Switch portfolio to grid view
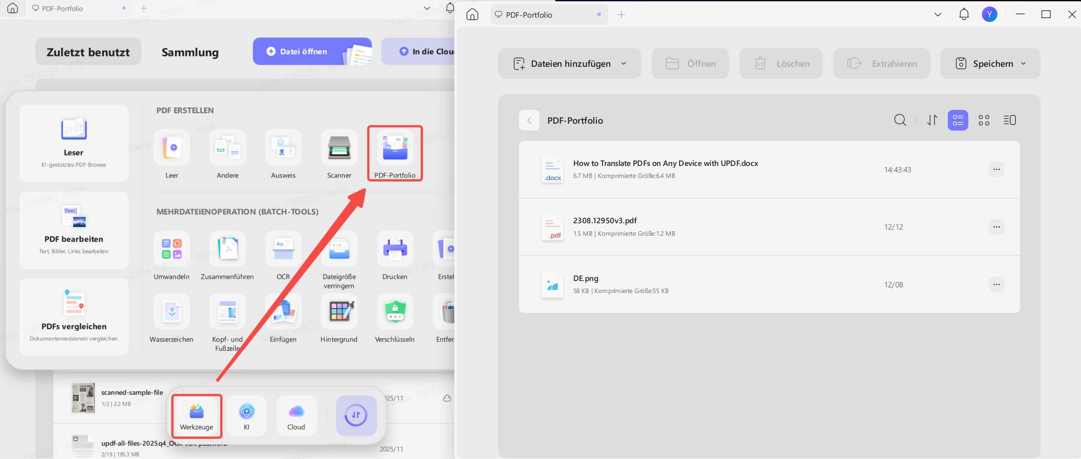The height and width of the screenshot is (459, 1081). click(x=984, y=120)
